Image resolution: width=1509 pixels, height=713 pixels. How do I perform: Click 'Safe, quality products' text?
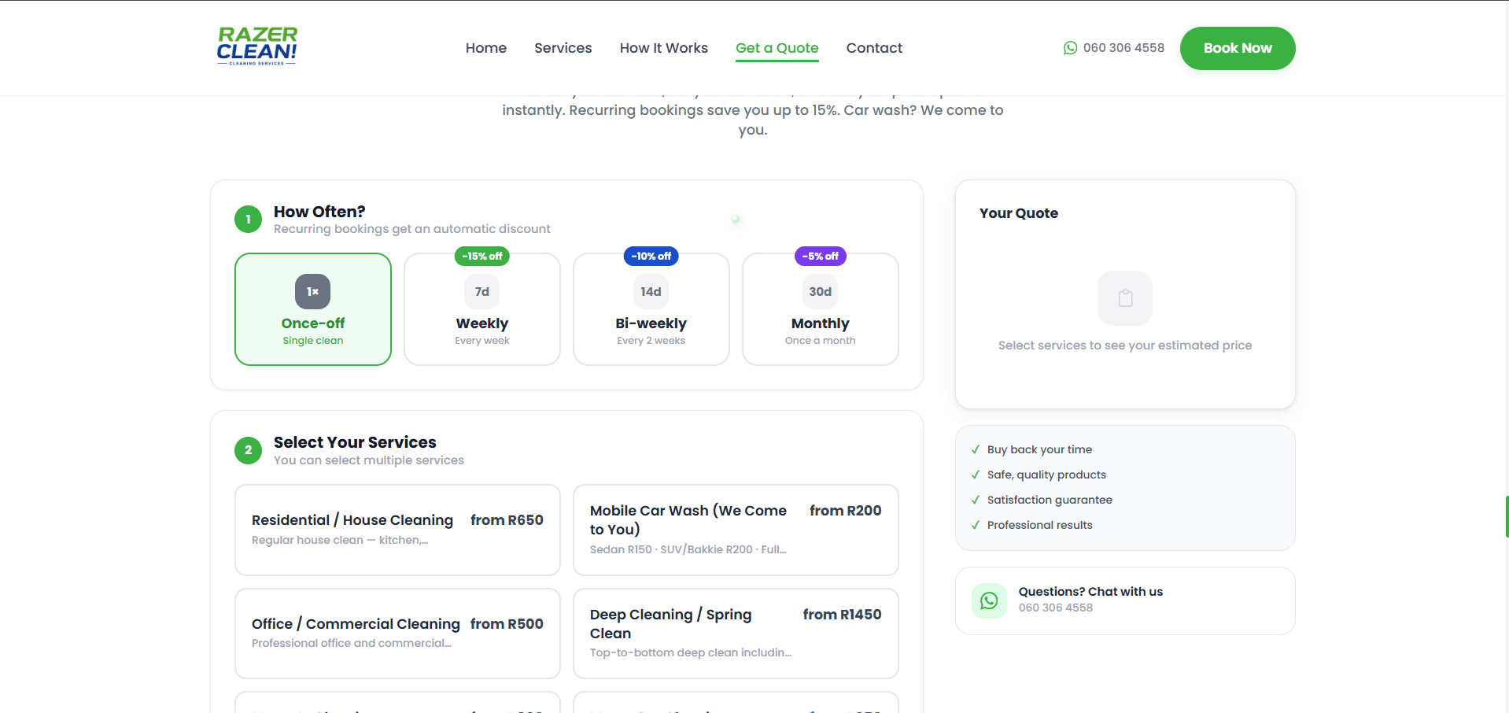tap(1046, 475)
